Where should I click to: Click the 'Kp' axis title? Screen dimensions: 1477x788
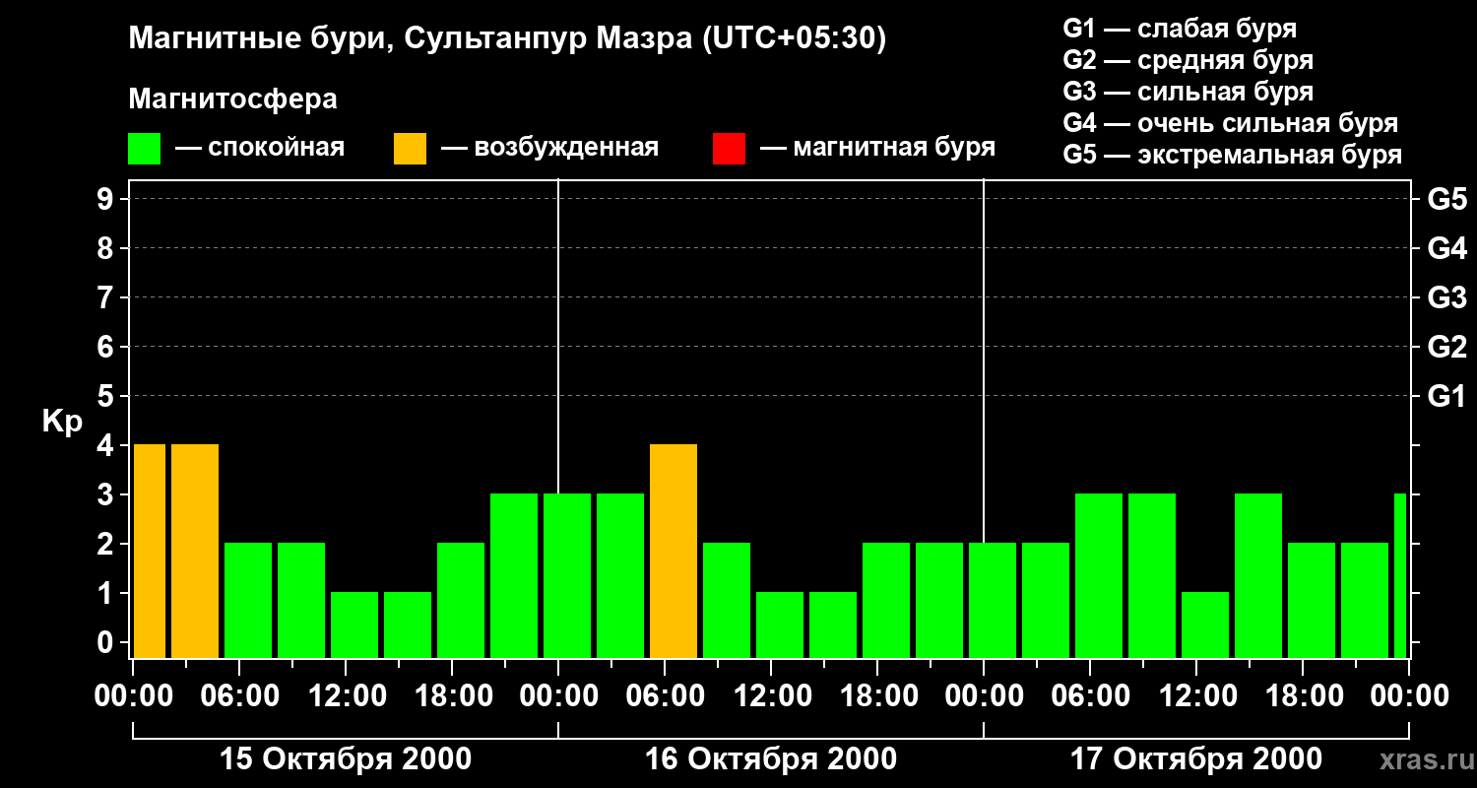click(62, 422)
